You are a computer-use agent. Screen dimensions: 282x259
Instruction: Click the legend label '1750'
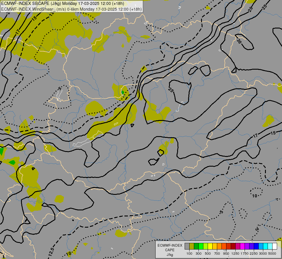click(245, 254)
